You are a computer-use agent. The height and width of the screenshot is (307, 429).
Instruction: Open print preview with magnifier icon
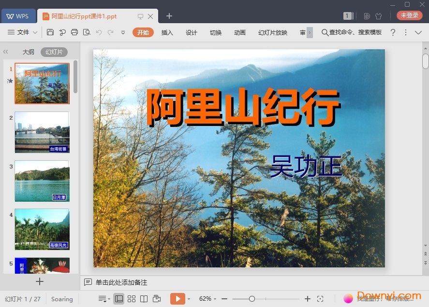88,32
